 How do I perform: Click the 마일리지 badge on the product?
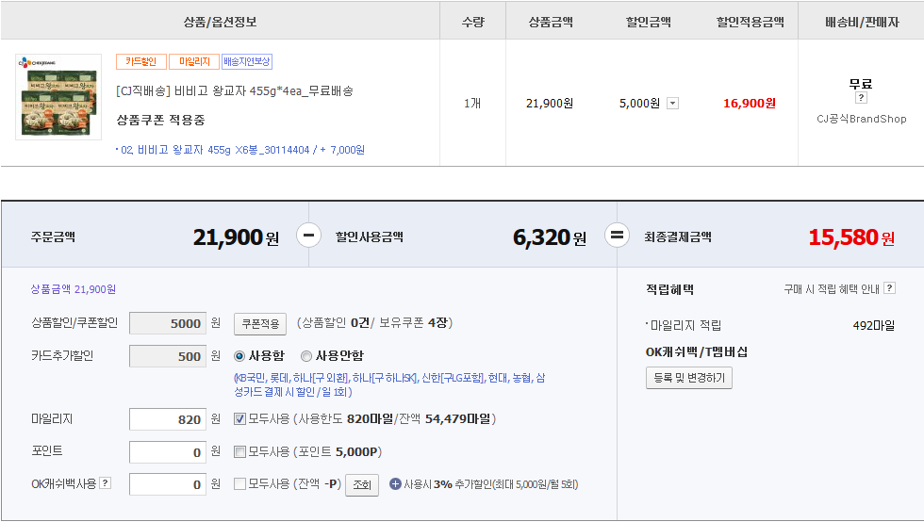(x=193, y=62)
